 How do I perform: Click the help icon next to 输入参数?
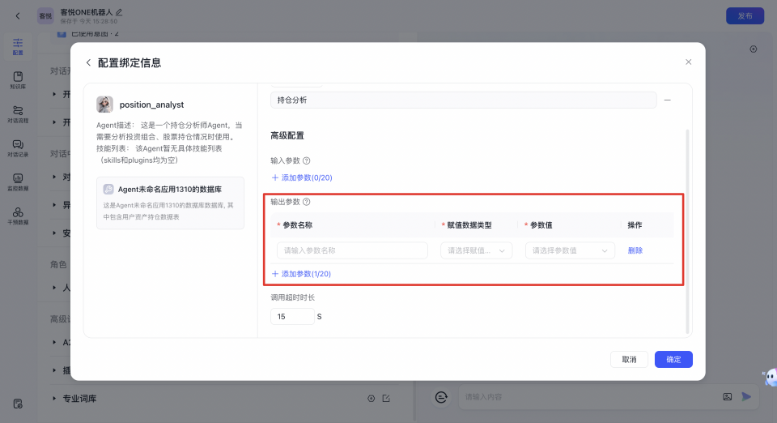click(x=306, y=160)
